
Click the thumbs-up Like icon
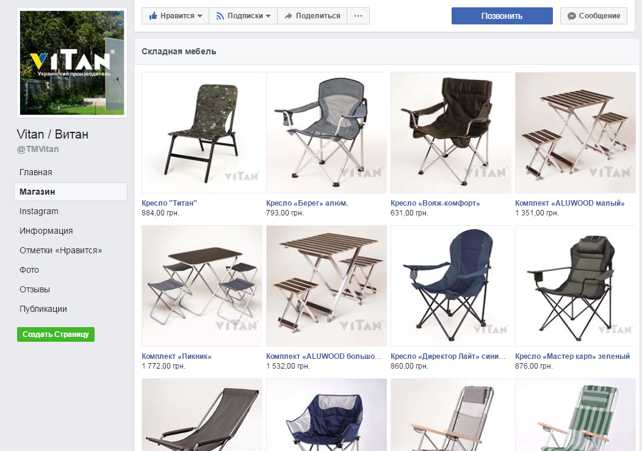(153, 16)
